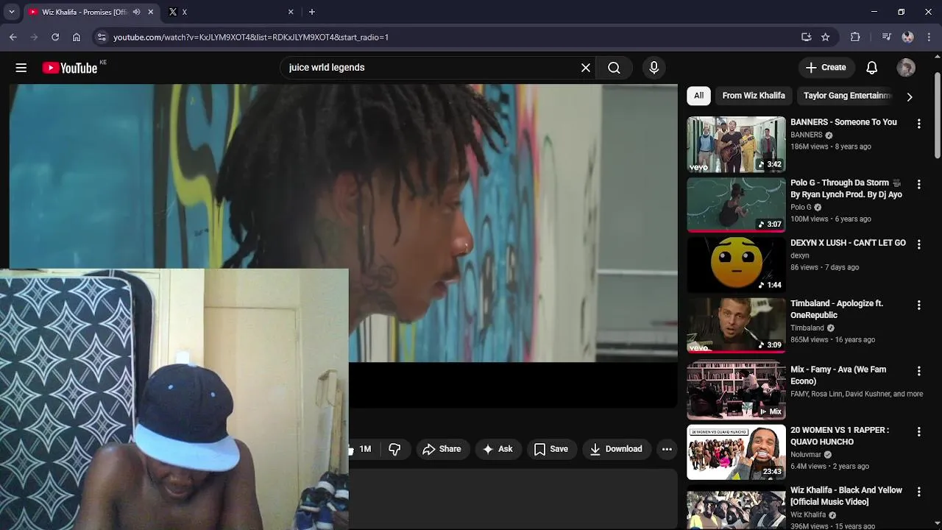Save the video to a playlist

[x=550, y=449]
